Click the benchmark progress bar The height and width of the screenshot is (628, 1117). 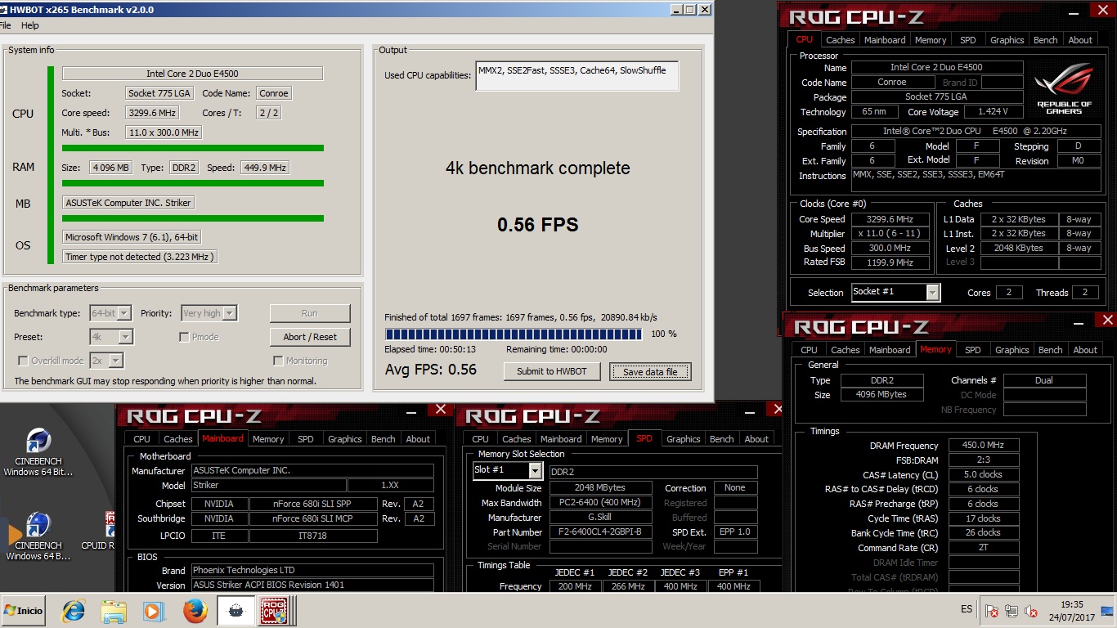click(x=513, y=334)
